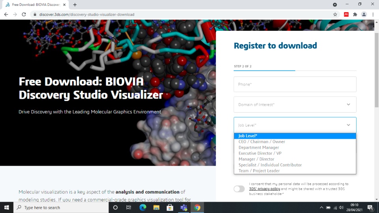Open the notification center icon
Screen dimensions: 379x213
tap(370, 207)
